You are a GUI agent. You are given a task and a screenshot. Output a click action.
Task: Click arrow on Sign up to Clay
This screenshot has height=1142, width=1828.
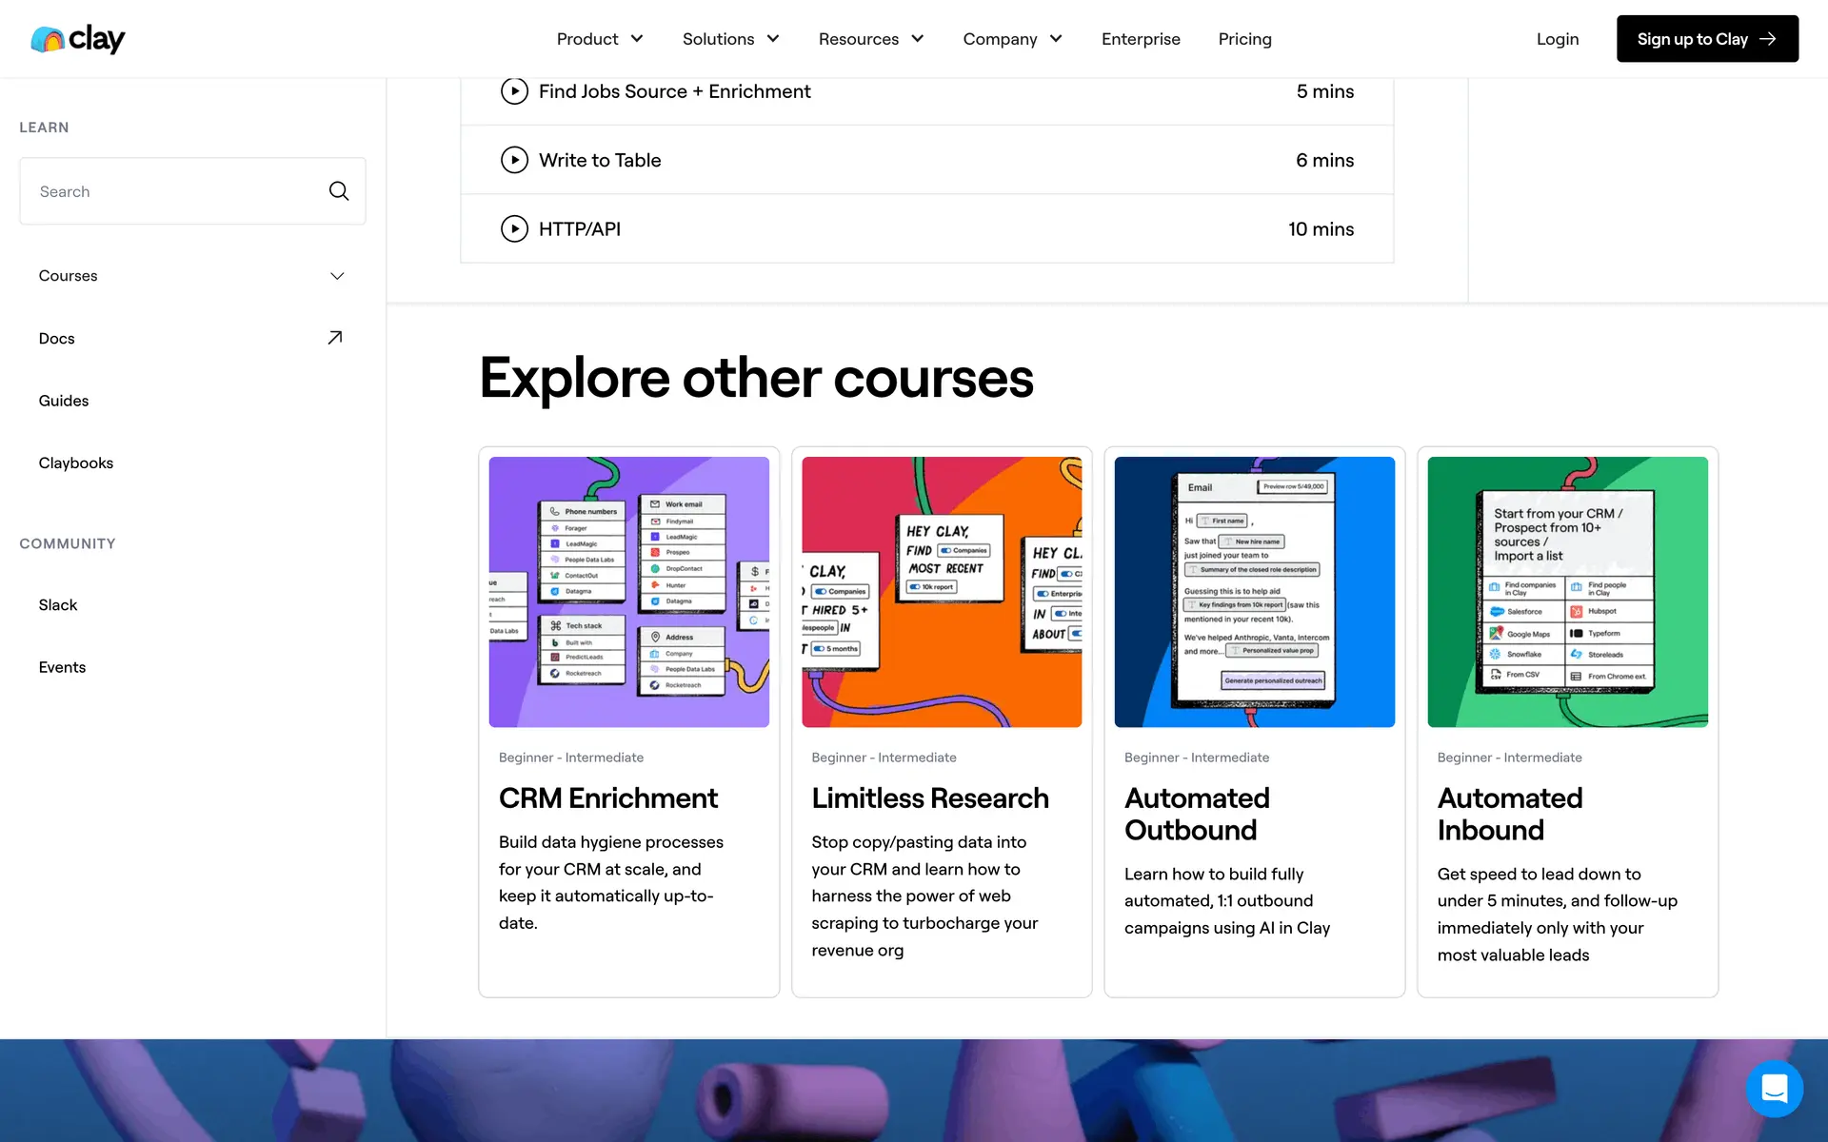point(1768,39)
